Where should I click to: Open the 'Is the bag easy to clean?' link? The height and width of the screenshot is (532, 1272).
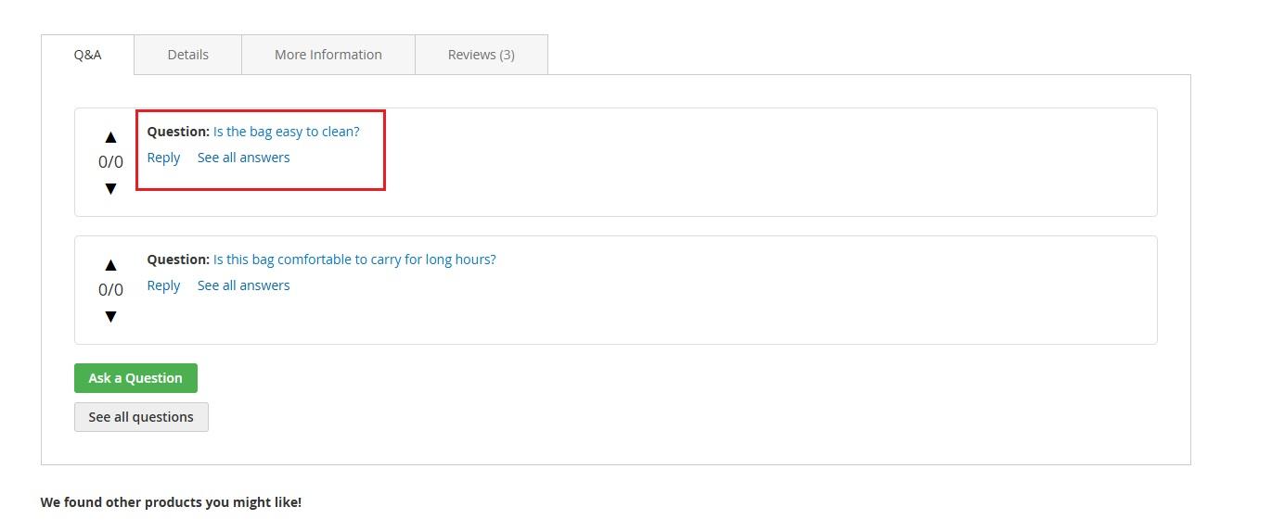(x=286, y=132)
